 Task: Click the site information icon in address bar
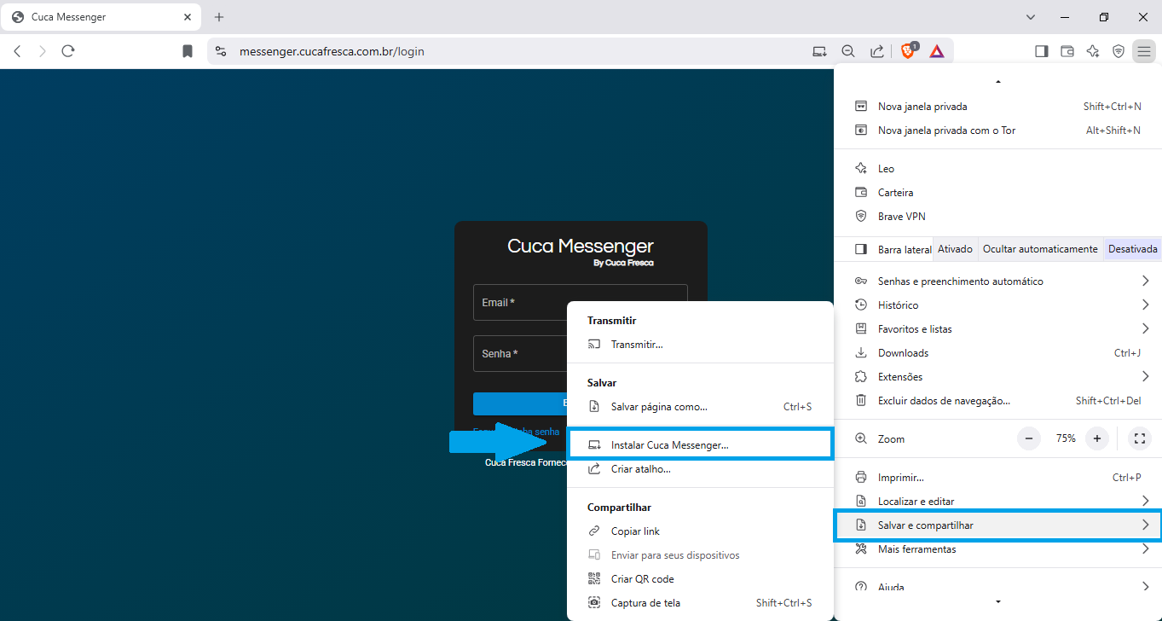click(x=221, y=51)
